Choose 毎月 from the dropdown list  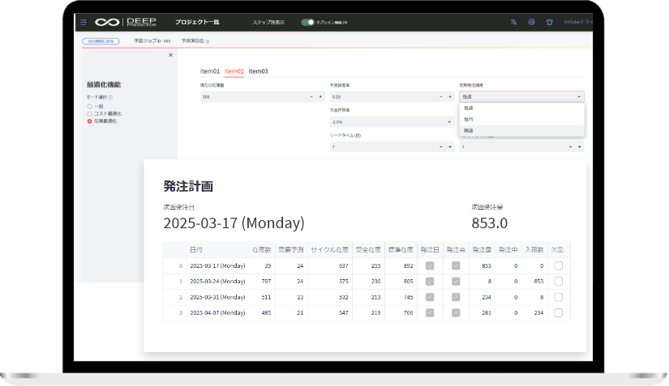(470, 119)
